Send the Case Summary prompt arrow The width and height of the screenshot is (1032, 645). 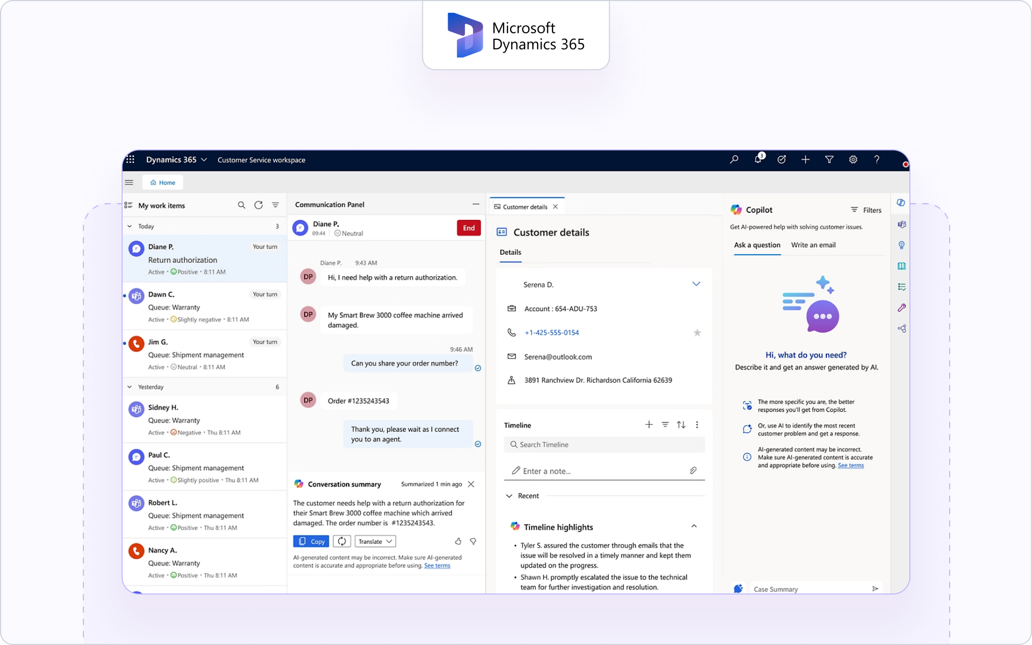coord(875,589)
